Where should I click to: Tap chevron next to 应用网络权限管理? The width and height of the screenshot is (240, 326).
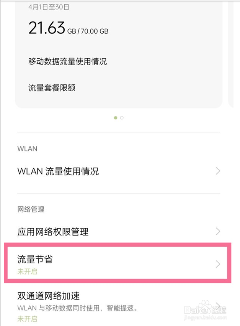[x=218, y=231]
